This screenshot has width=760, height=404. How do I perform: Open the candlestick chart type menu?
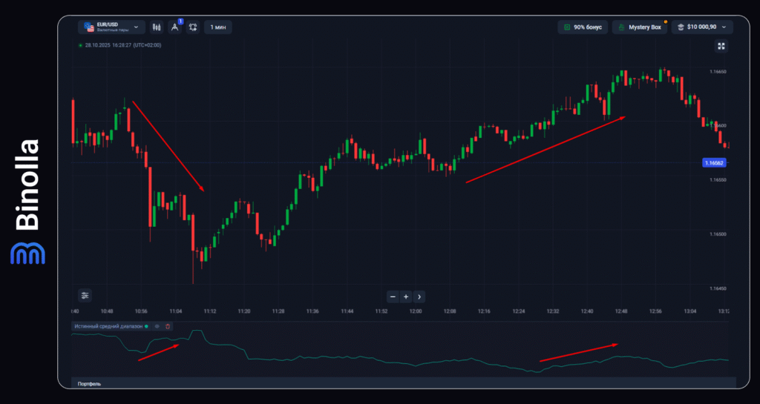[x=156, y=27]
